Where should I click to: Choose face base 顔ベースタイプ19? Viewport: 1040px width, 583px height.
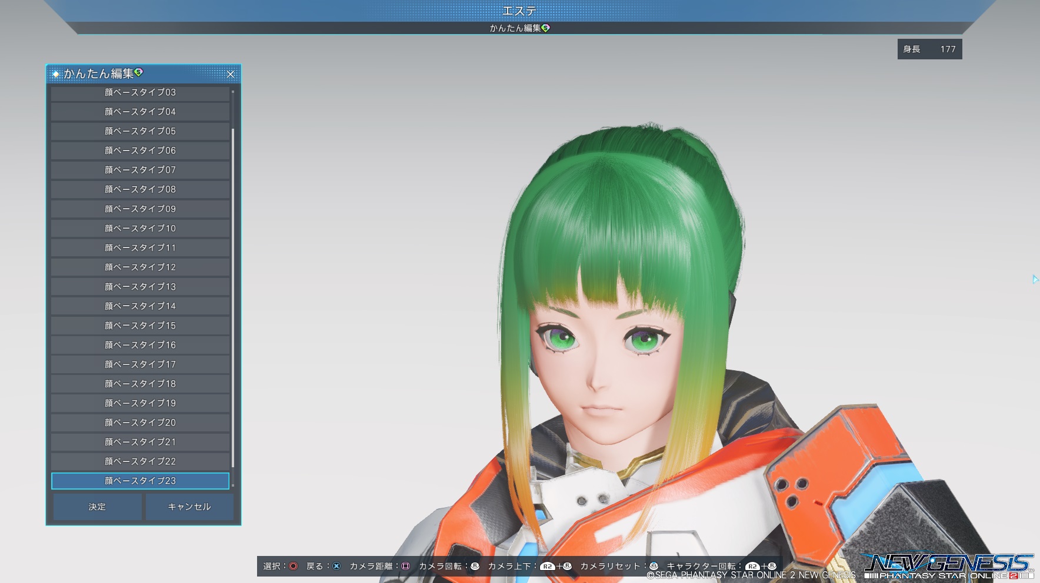140,403
